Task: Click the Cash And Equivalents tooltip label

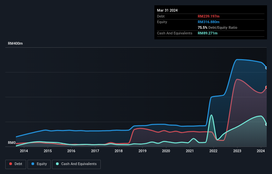Action: 175,33
